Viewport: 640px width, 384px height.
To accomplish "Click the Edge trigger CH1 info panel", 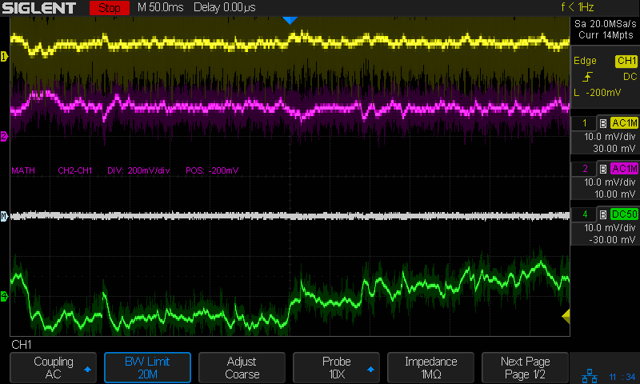I will click(x=606, y=77).
